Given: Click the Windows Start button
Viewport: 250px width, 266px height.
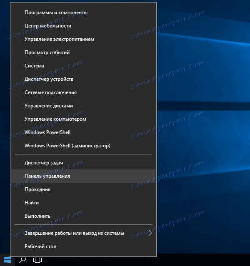Looking at the screenshot, I should (7, 260).
